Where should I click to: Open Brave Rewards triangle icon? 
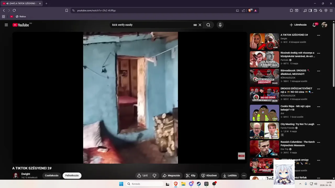pyautogui.click(x=255, y=10)
